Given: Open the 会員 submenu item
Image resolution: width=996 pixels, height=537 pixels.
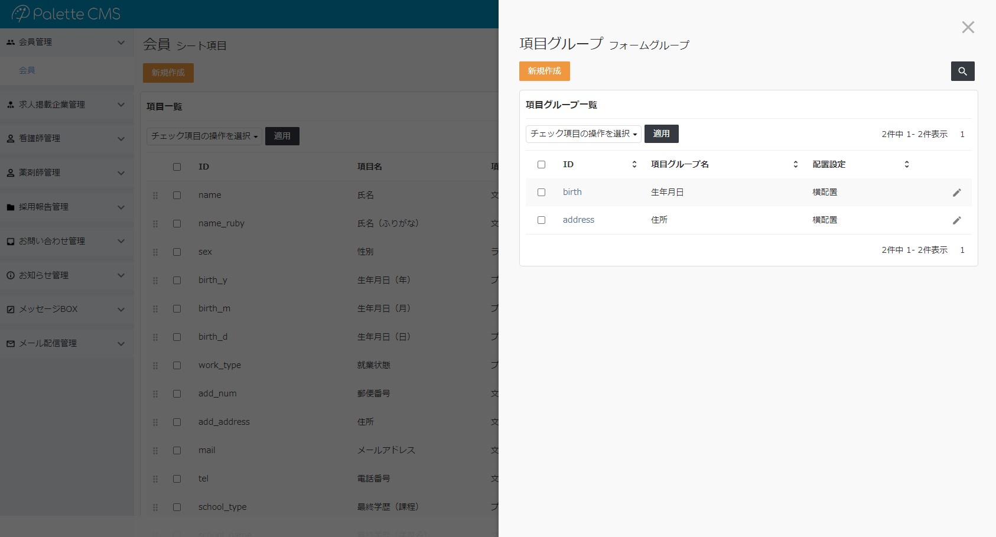Looking at the screenshot, I should pos(27,70).
